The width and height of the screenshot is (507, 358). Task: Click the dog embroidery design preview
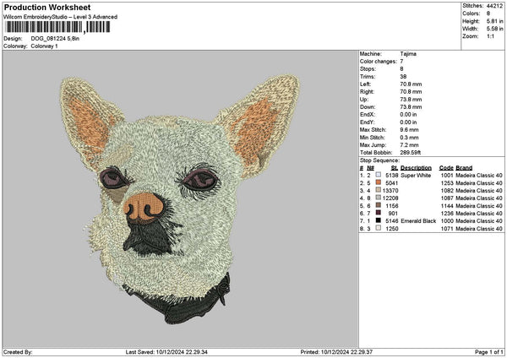point(180,199)
